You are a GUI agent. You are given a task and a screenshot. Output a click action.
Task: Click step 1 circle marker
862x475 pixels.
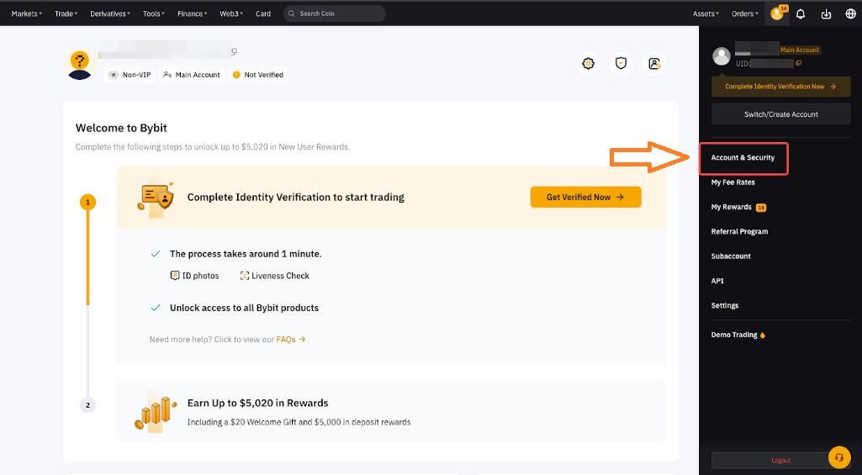(x=88, y=203)
